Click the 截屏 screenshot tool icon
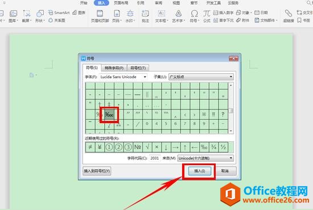The height and width of the screenshot is (210, 313). point(27,14)
